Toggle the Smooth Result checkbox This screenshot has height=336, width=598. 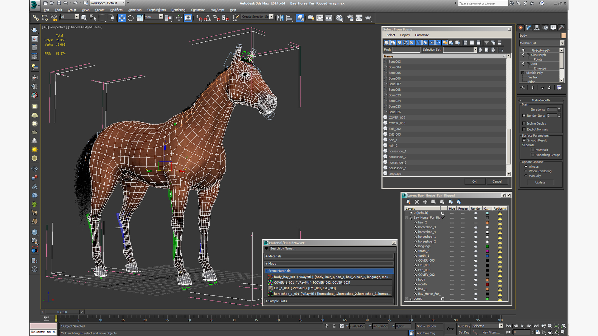pos(524,140)
